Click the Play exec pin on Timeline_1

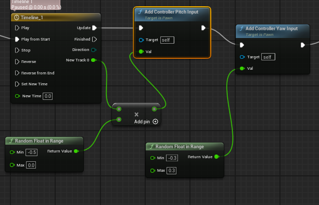[x=17, y=28]
